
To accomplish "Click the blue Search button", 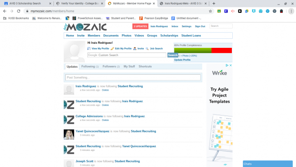I will [172, 55].
